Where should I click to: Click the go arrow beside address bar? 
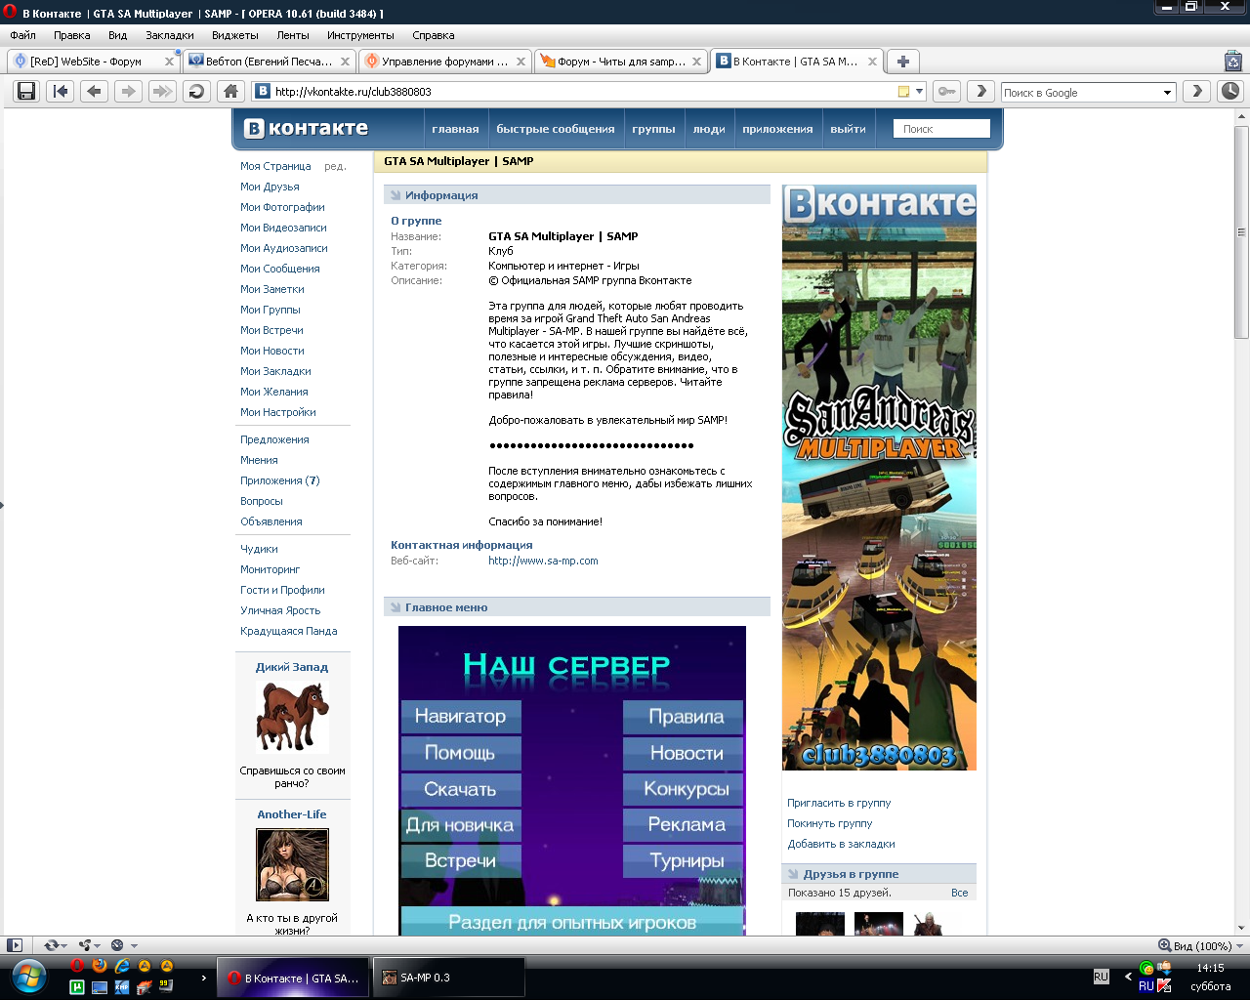point(981,91)
